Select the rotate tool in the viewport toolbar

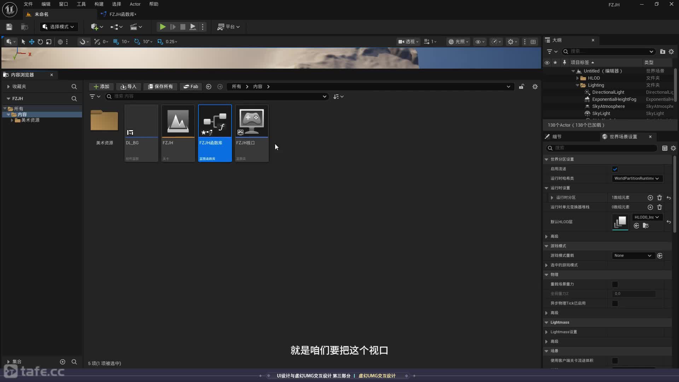pyautogui.click(x=40, y=42)
